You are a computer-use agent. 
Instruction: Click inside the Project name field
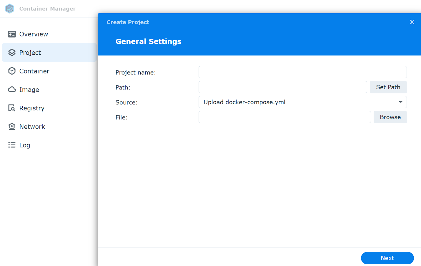(x=302, y=72)
